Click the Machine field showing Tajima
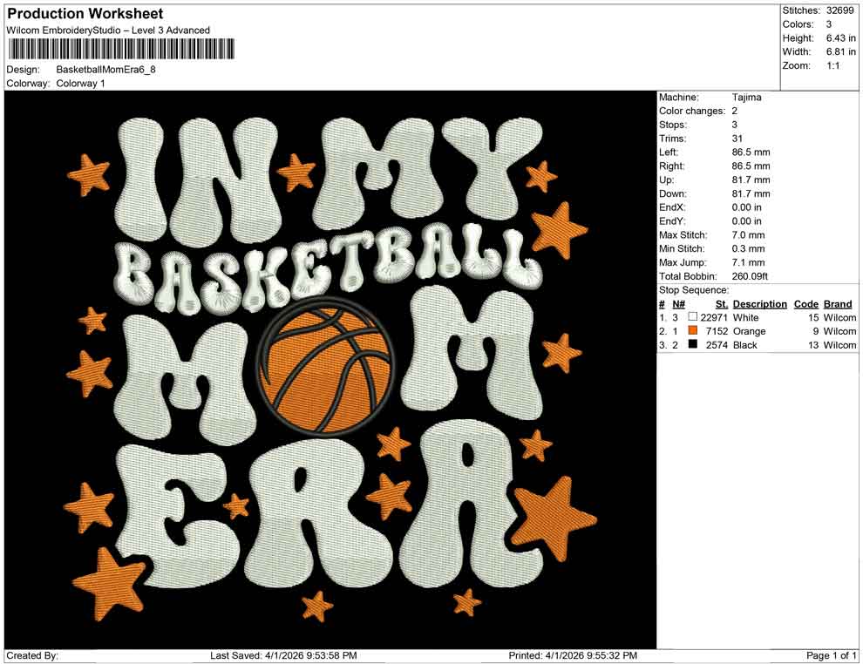863x664 pixels. (745, 98)
